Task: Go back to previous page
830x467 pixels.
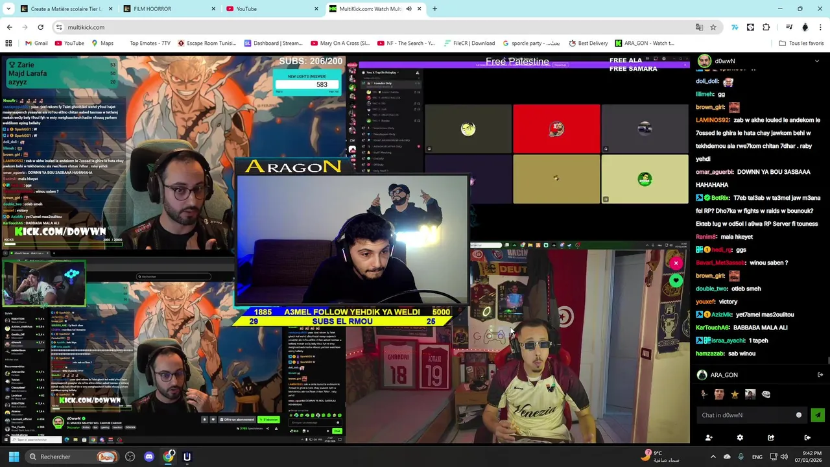Action: pos(9,27)
